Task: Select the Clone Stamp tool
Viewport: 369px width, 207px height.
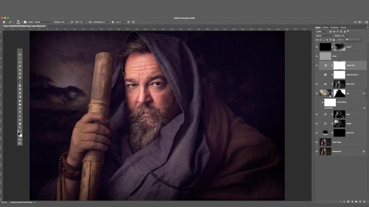Action: tap(20, 85)
